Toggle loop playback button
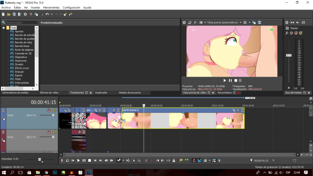Viewport: 313px width, 176px height. pos(68,160)
